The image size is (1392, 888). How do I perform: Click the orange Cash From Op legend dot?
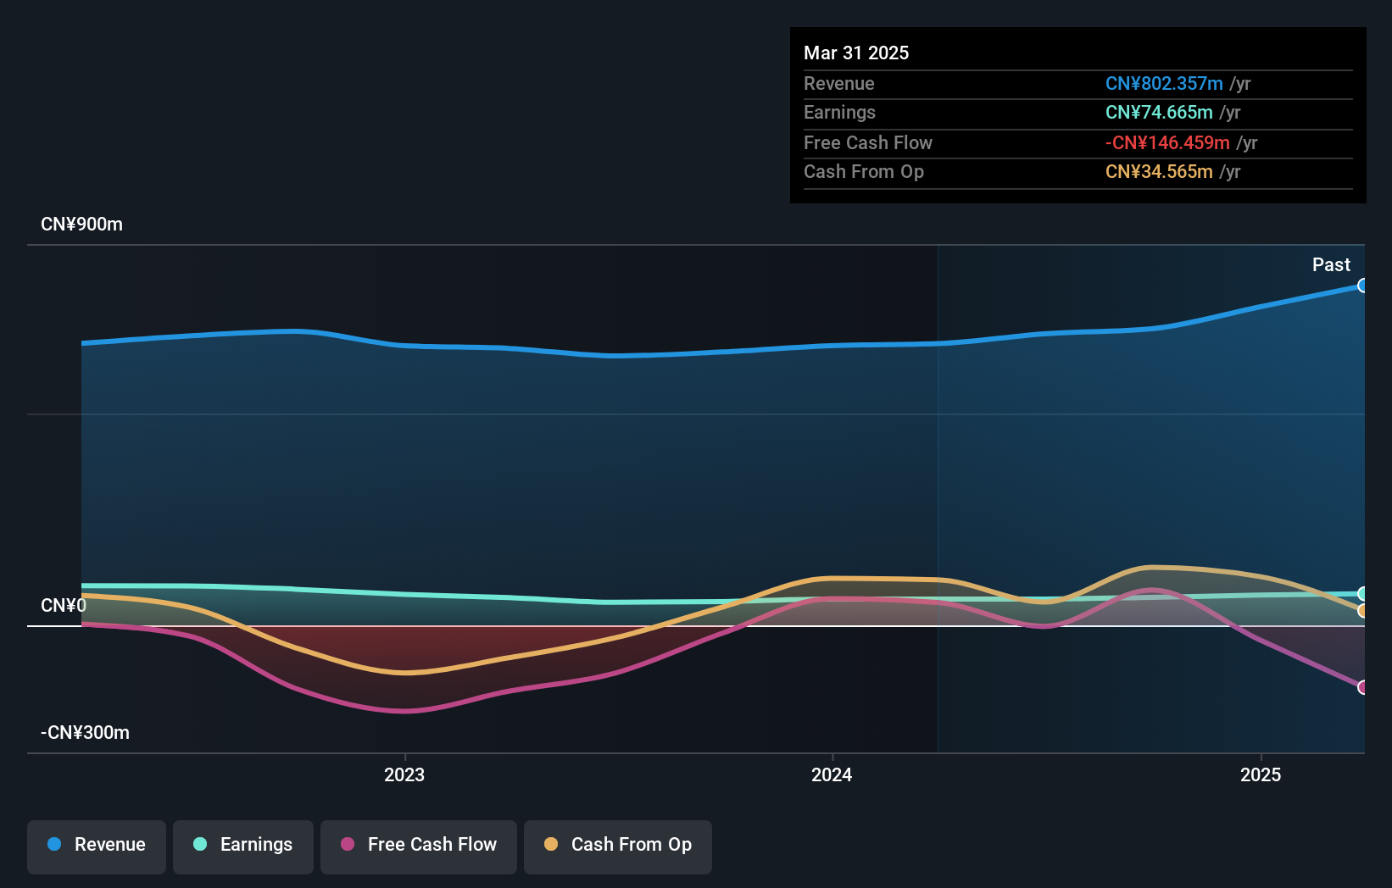click(x=551, y=844)
